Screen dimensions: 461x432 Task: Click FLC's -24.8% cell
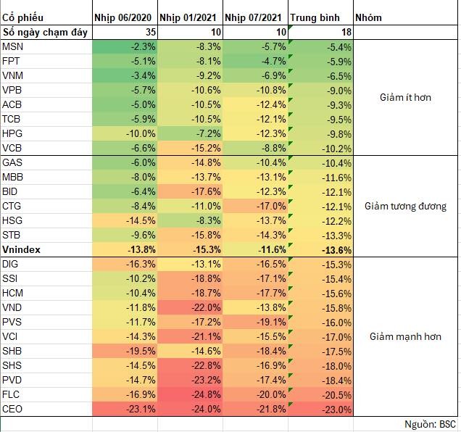pos(191,394)
